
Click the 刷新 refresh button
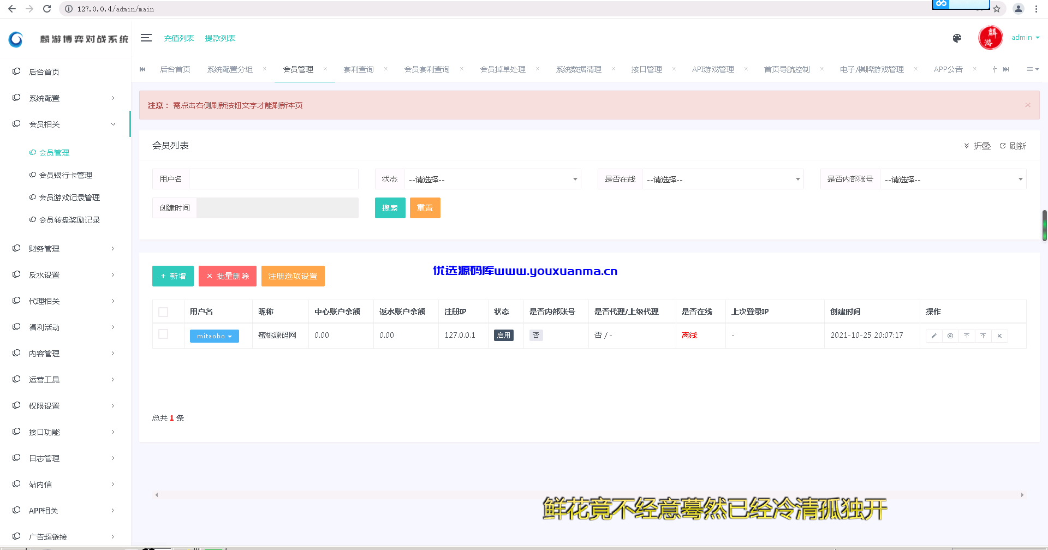click(1013, 146)
